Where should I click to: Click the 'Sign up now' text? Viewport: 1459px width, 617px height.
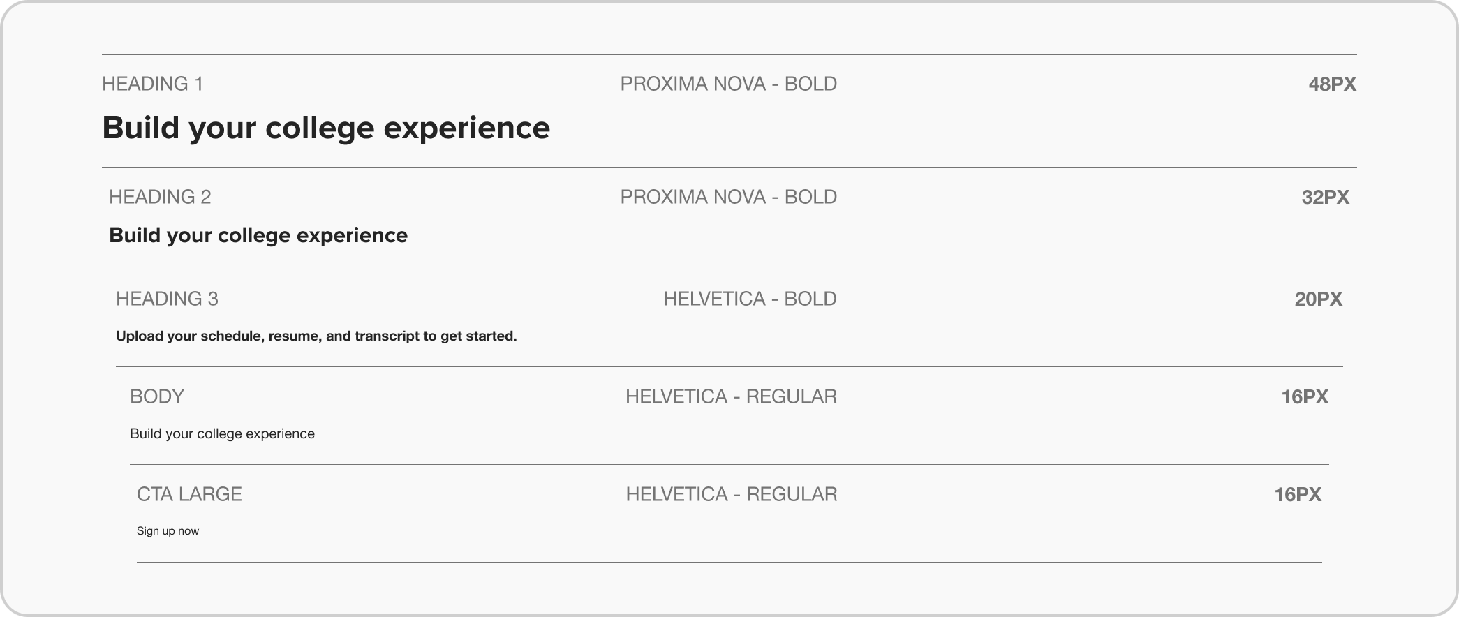pos(168,531)
